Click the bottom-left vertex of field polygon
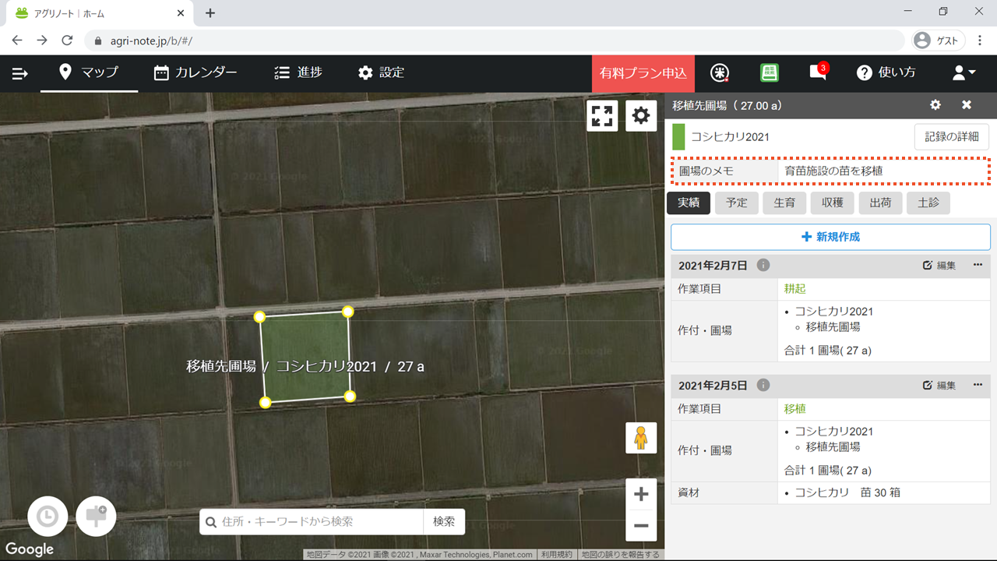997x561 pixels. 266,402
